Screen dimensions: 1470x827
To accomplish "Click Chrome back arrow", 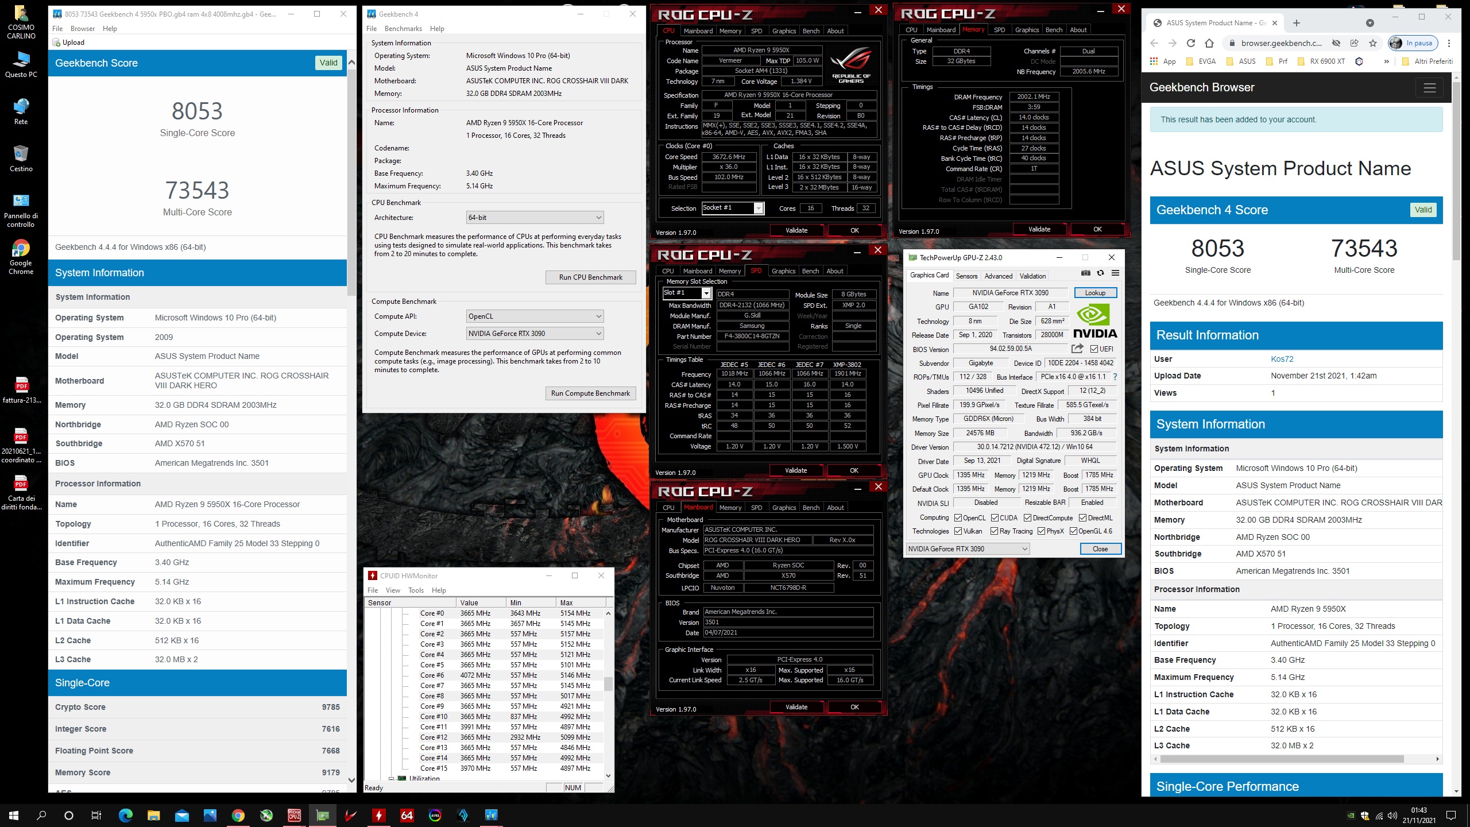I will tap(1154, 43).
